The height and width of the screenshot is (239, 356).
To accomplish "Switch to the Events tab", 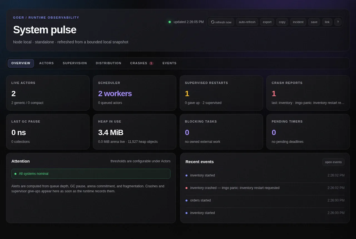I will 169,63.
